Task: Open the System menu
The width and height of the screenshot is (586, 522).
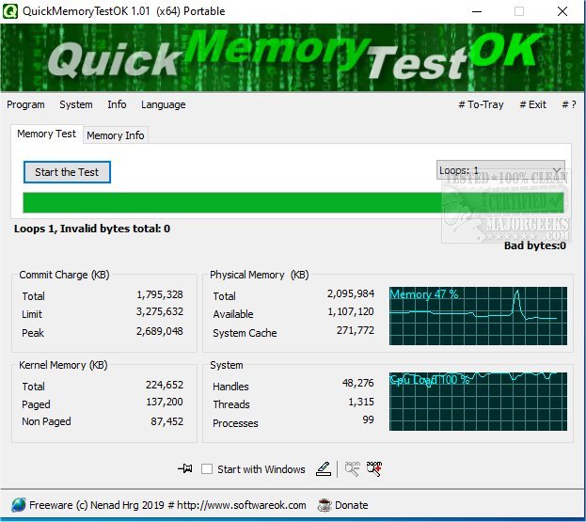Action: (x=75, y=104)
